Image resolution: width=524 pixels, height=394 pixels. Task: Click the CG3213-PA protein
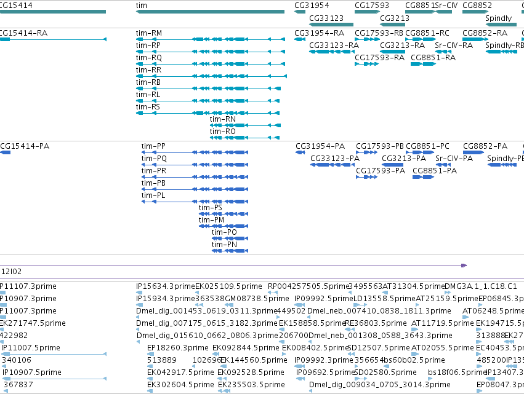point(392,165)
